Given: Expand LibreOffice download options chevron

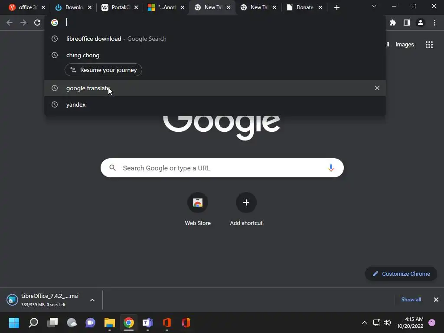Looking at the screenshot, I should coord(92,300).
